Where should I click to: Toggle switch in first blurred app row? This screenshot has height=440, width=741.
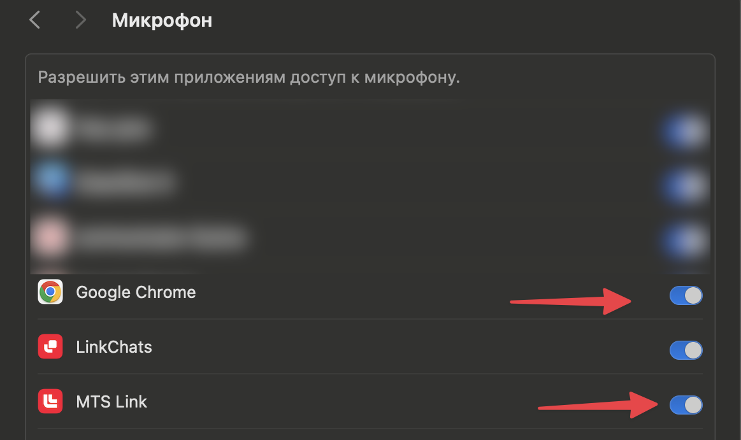pyautogui.click(x=686, y=131)
